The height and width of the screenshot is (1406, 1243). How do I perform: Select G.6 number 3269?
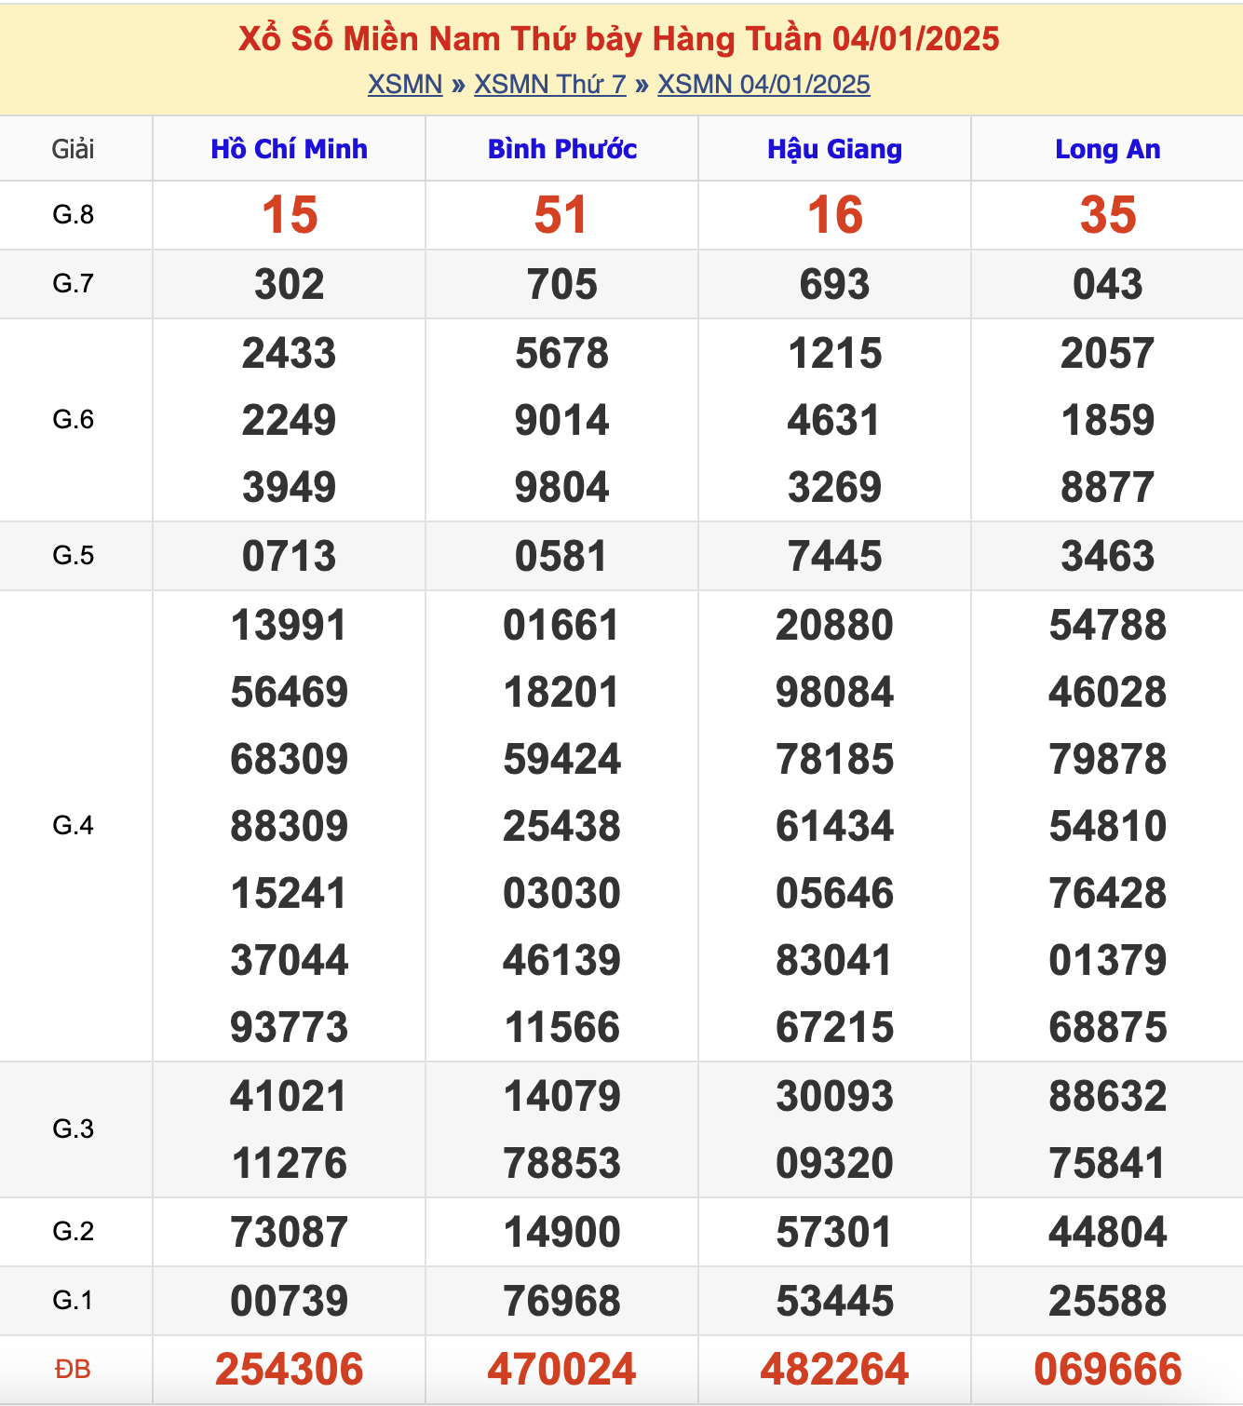(835, 487)
